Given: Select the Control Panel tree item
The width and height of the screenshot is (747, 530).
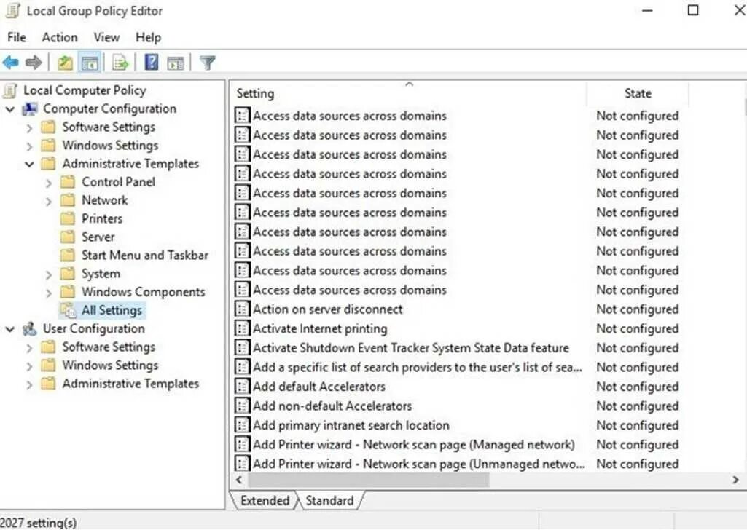Looking at the screenshot, I should click(x=118, y=182).
